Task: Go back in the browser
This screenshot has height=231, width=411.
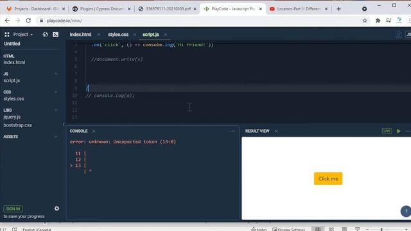Action: click(7, 21)
